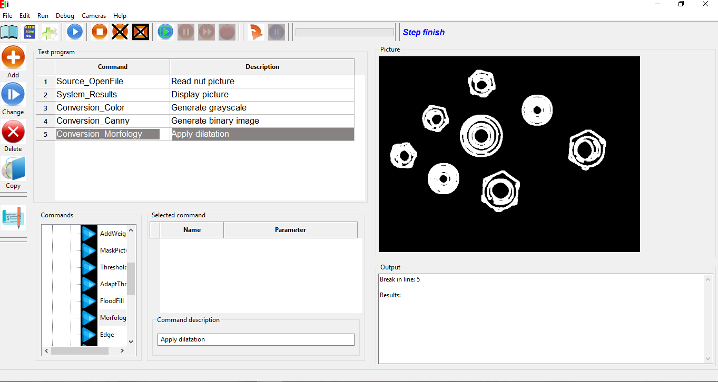This screenshot has width=718, height=382.
Task: Open the Debug menu
Action: tap(65, 16)
